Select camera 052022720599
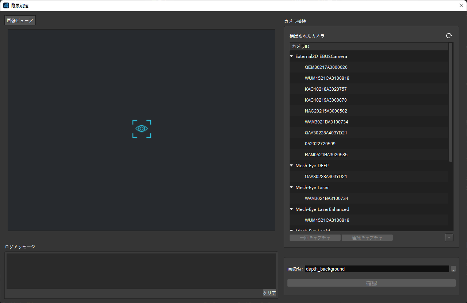Image resolution: width=467 pixels, height=303 pixels. tap(369, 144)
